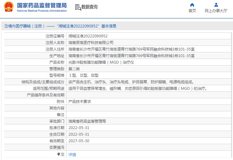Click the 管理类别 row label
233x160 pixels.
(x=57, y=69)
